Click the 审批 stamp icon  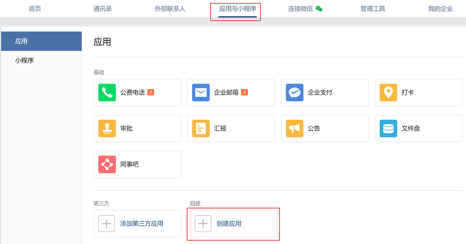(107, 128)
